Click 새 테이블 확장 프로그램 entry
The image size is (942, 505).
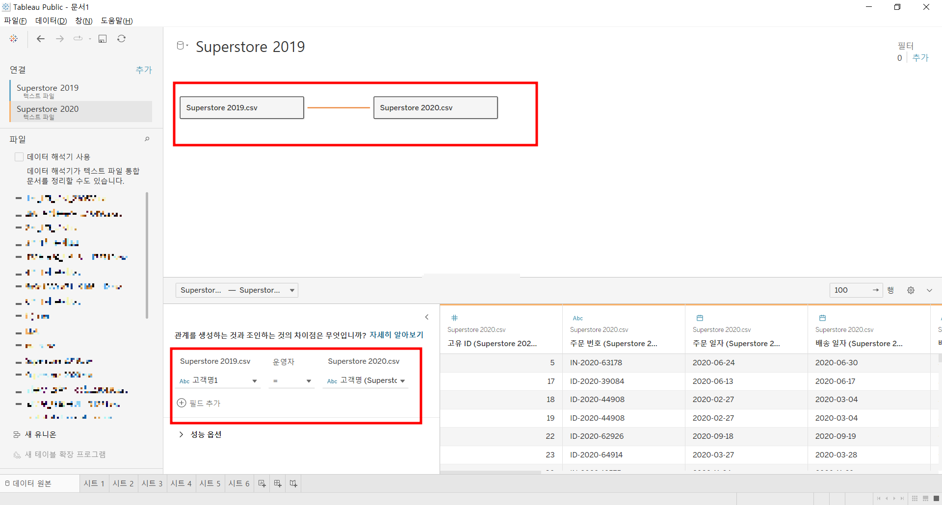pyautogui.click(x=59, y=454)
